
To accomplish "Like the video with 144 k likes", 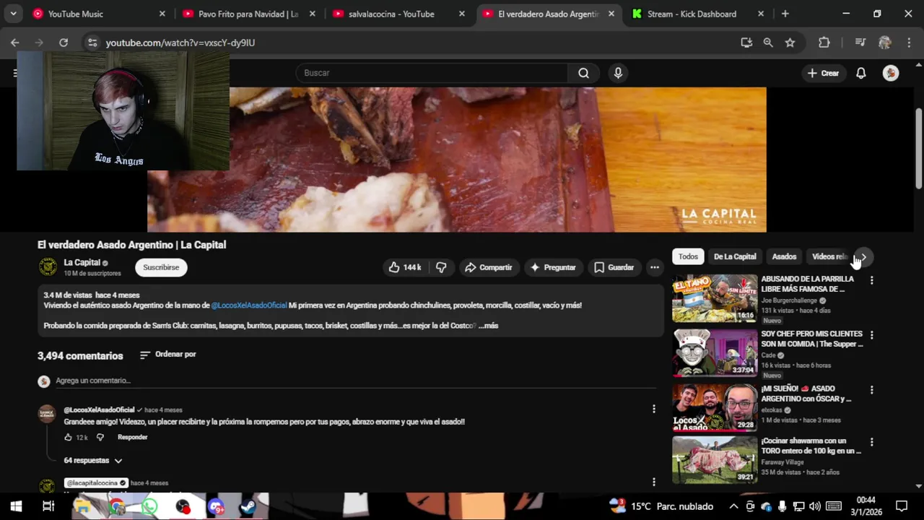I will pos(404,267).
